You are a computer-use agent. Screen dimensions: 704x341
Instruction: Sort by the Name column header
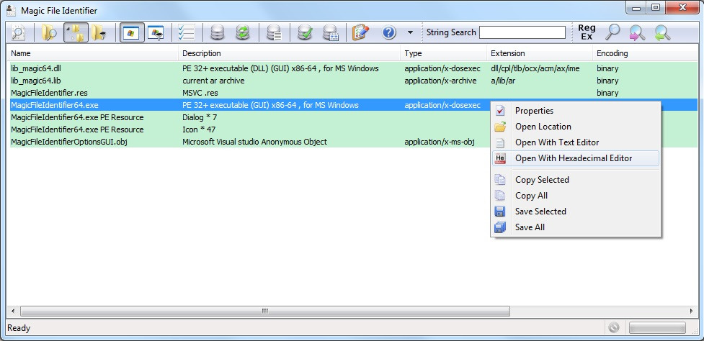(92, 53)
